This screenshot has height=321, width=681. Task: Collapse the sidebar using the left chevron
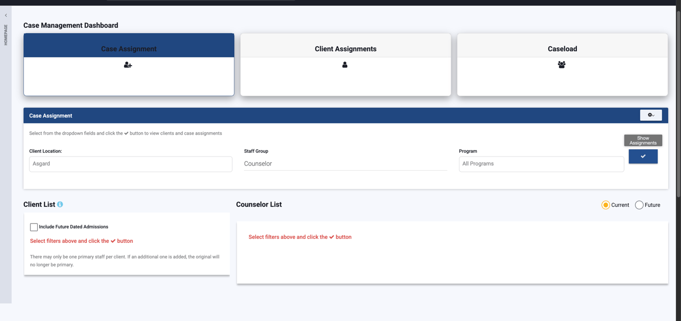click(6, 15)
